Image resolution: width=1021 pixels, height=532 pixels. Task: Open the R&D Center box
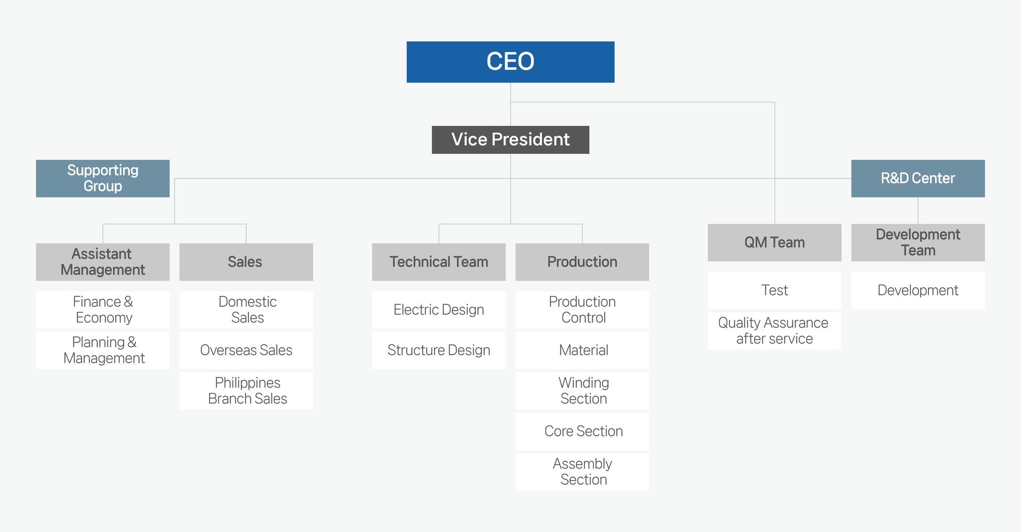(x=917, y=178)
